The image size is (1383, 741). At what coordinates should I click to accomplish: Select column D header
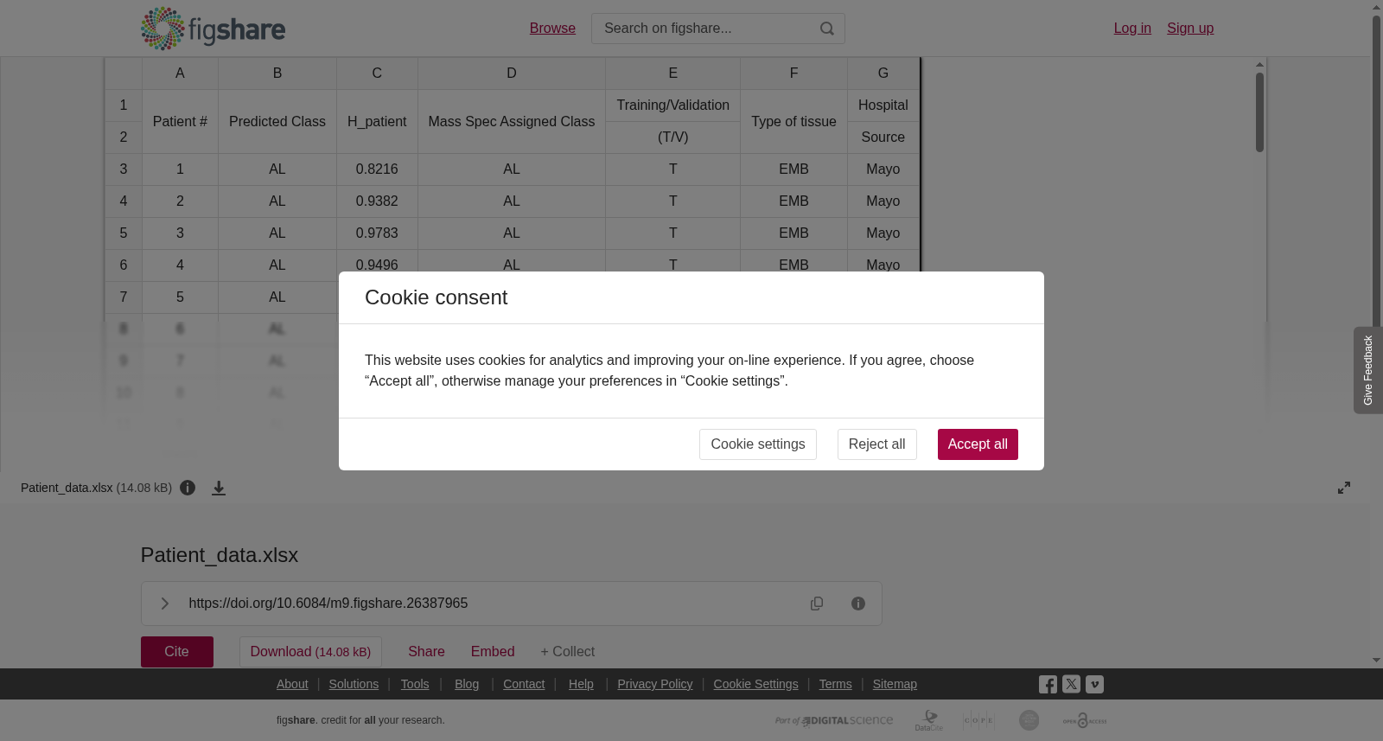coord(512,73)
